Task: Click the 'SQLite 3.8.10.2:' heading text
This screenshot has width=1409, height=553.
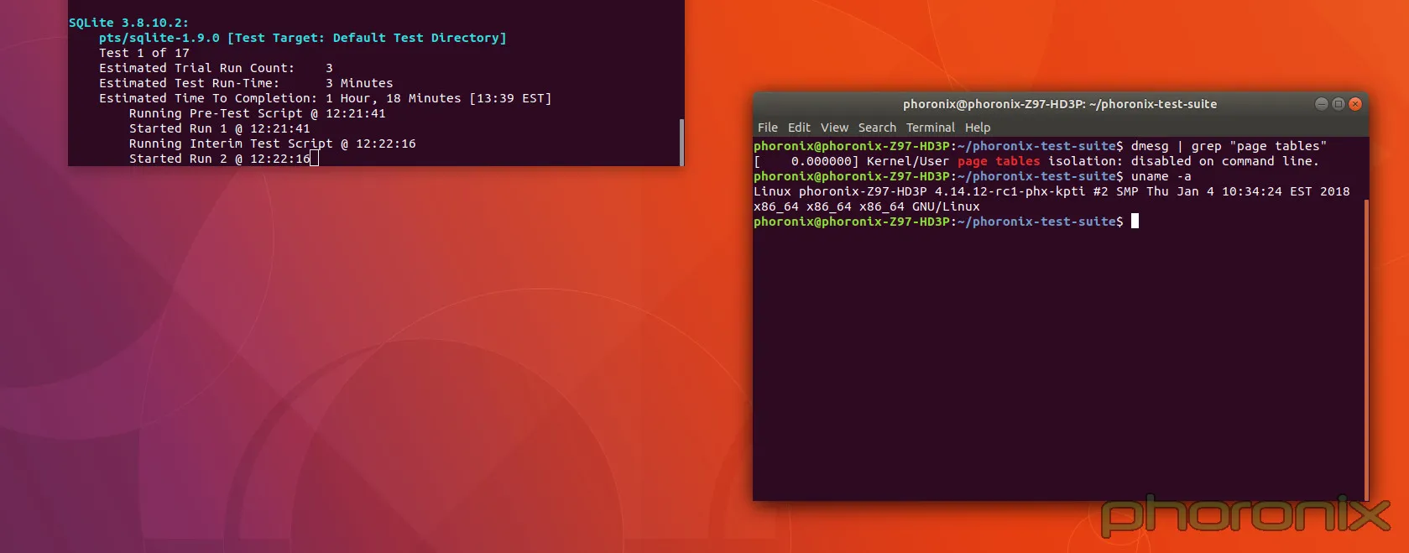Action: [x=128, y=23]
